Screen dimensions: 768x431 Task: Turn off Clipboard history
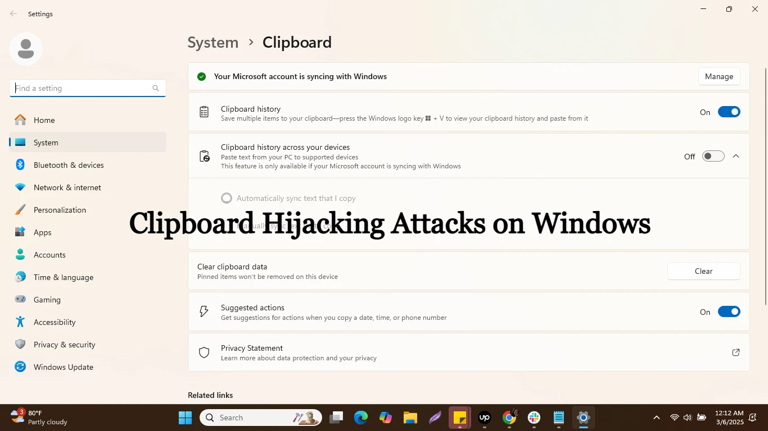pos(729,112)
